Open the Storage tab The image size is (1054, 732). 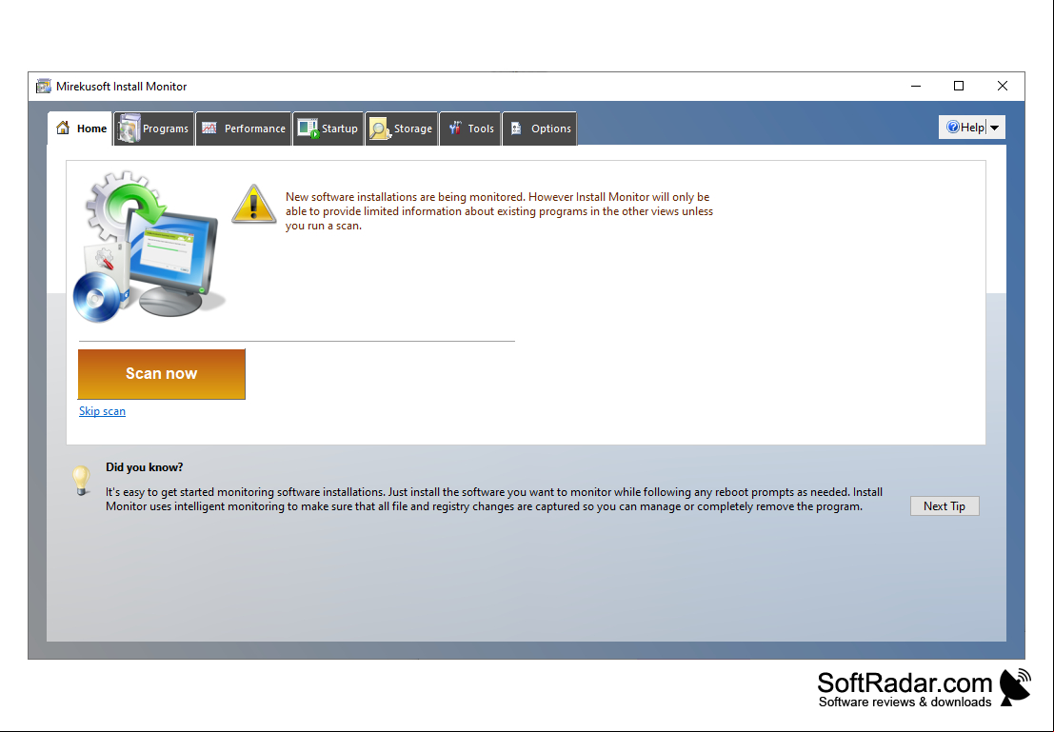[x=401, y=129]
